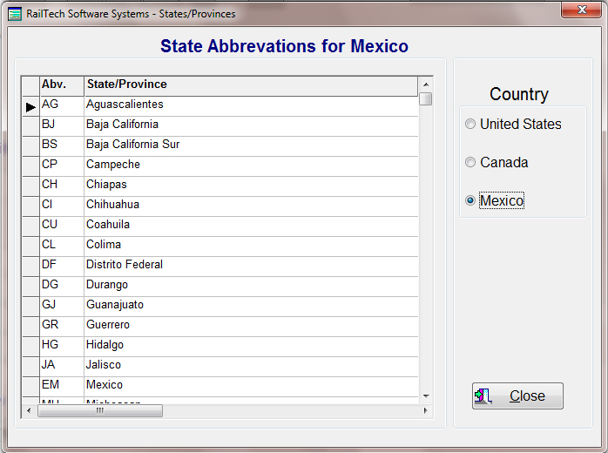Click the EM abbreviation cell
Viewport: 608px width, 453px height.
point(62,387)
